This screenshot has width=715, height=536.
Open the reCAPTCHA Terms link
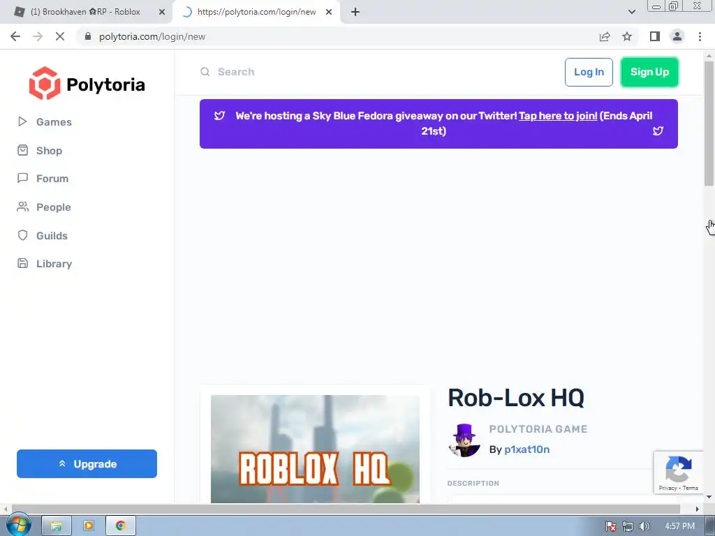coord(691,488)
